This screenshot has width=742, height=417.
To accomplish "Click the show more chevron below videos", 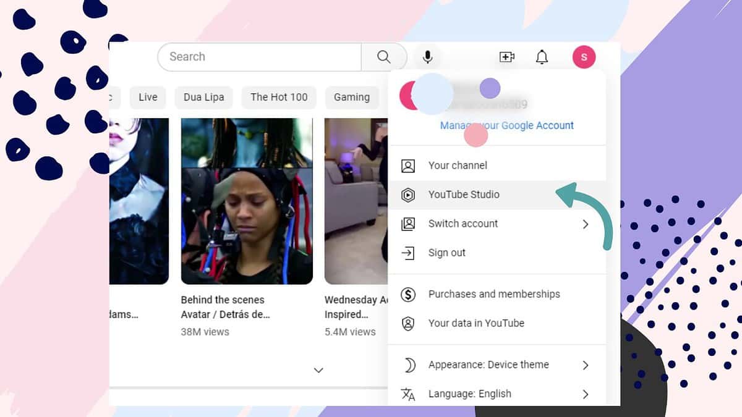I will pos(318,370).
